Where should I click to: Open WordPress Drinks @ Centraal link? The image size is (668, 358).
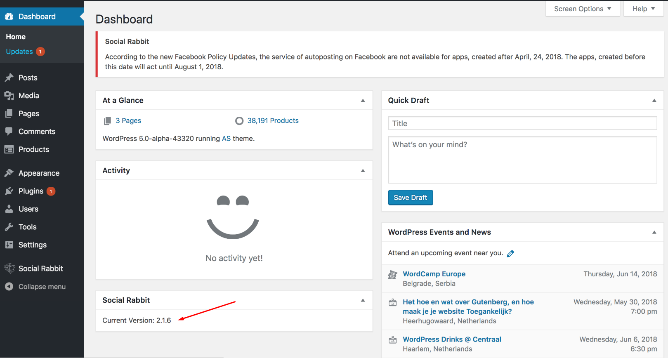(452, 339)
